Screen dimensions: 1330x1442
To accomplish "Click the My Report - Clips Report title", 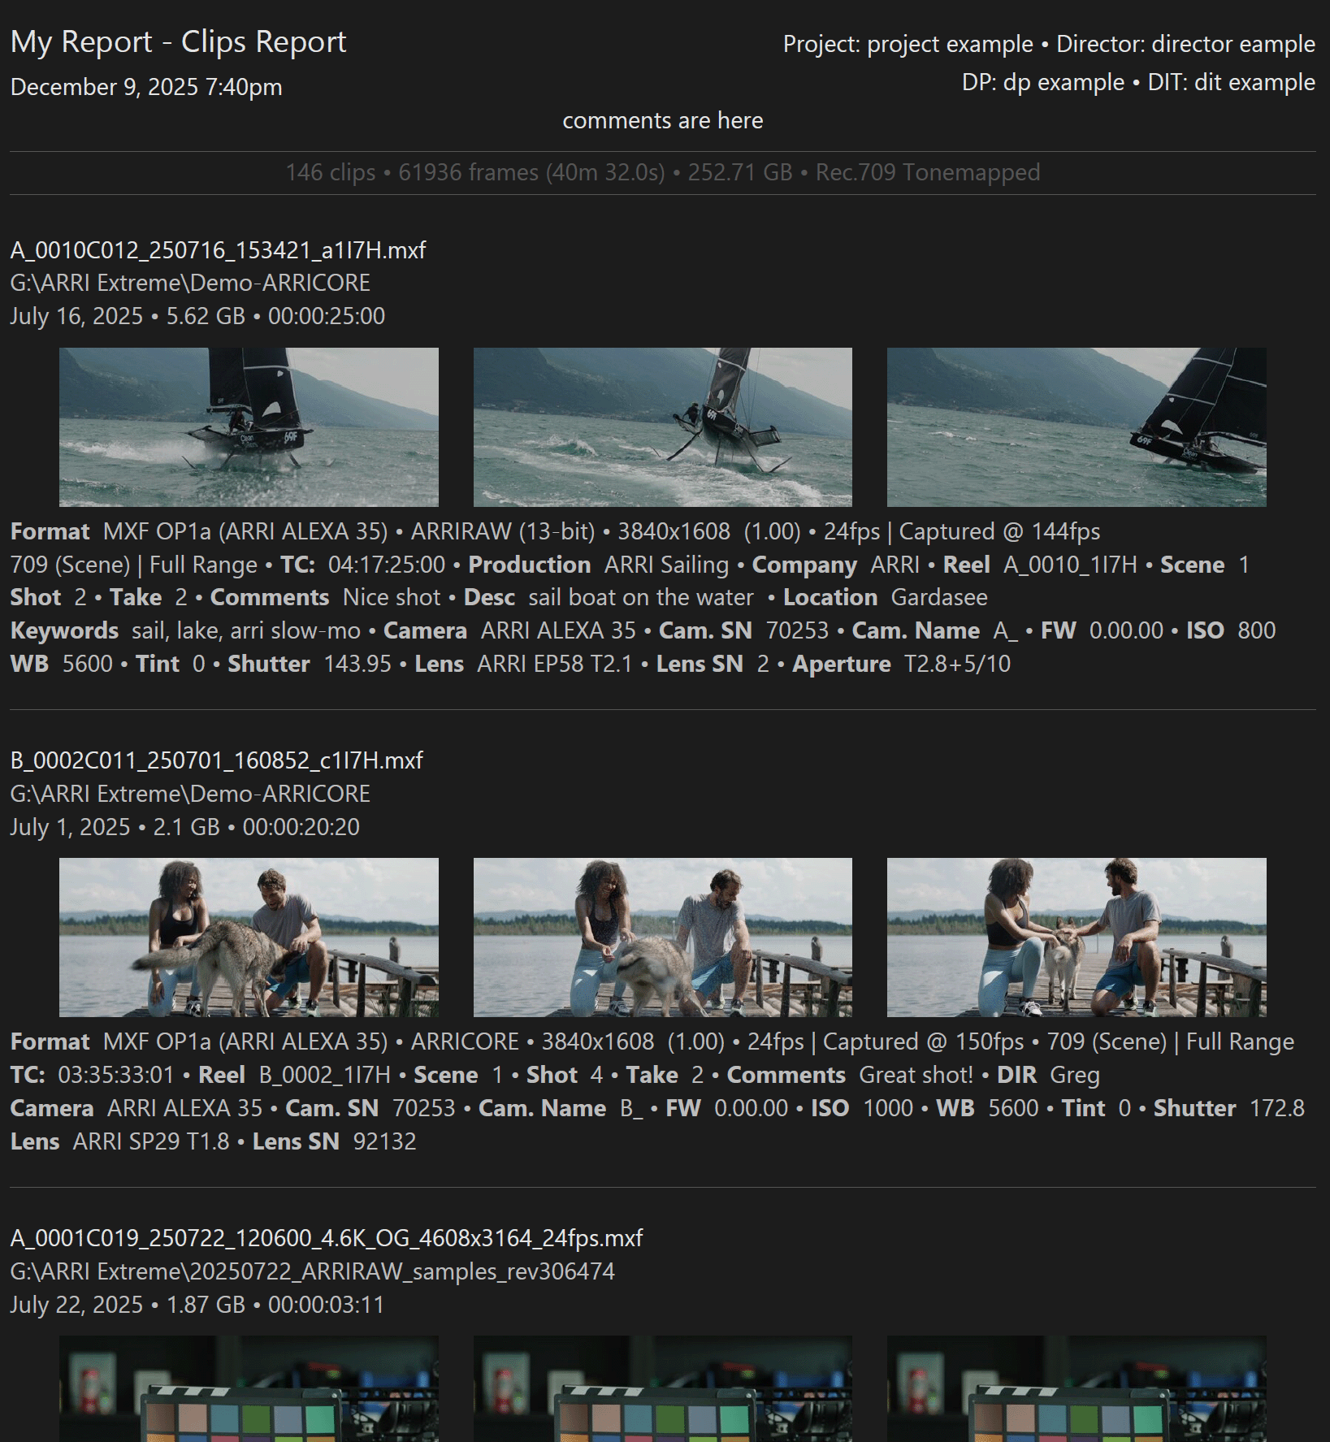I will click(178, 42).
